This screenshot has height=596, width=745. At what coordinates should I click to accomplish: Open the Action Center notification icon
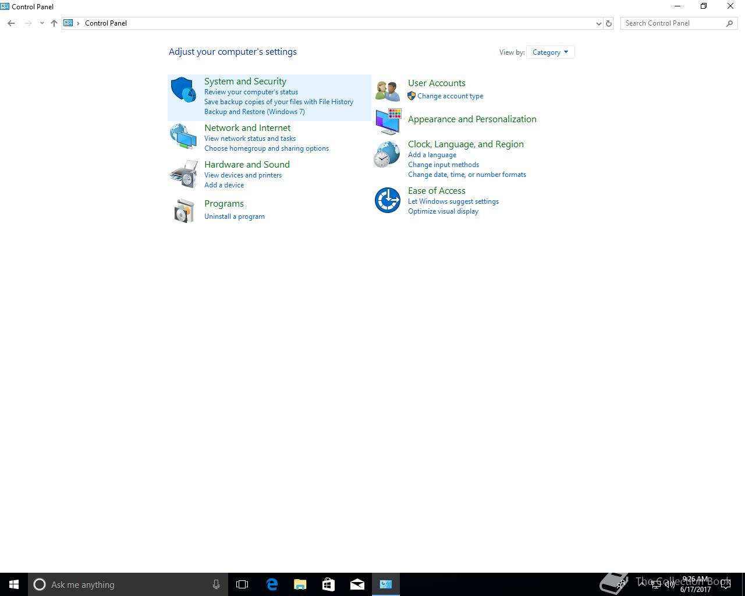[726, 584]
